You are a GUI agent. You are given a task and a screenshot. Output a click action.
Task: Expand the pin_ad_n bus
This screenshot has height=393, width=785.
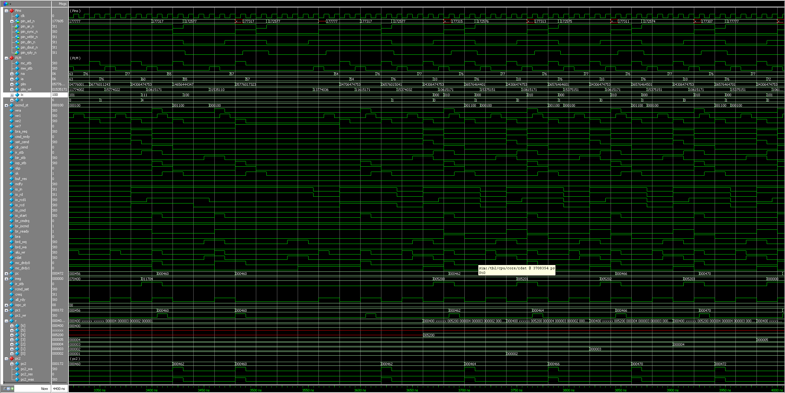(x=12, y=21)
